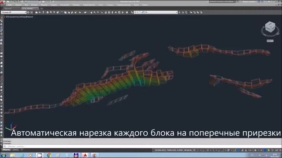Toggle object snap tracking in status bar

(219, 150)
